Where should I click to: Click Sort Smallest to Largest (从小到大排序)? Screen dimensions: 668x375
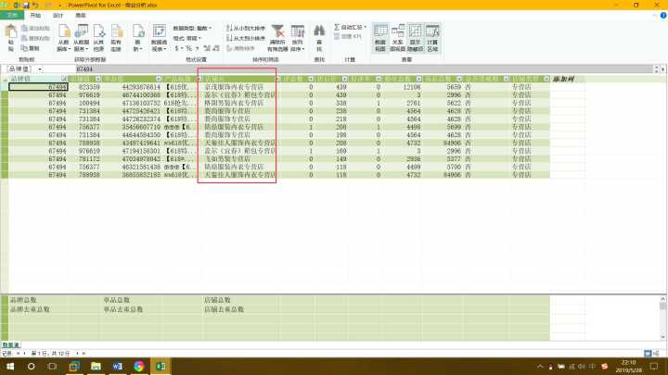244,28
